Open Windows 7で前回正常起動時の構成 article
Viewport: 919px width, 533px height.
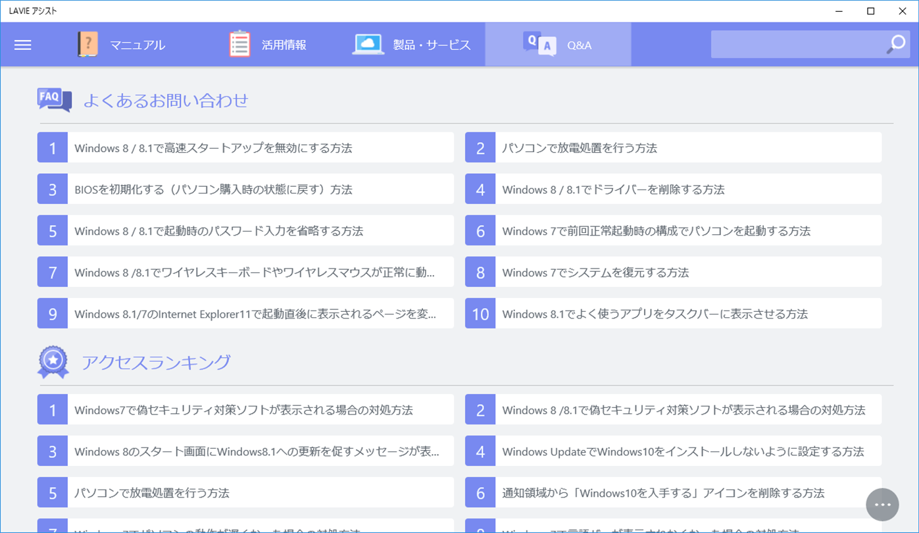pyautogui.click(x=673, y=230)
